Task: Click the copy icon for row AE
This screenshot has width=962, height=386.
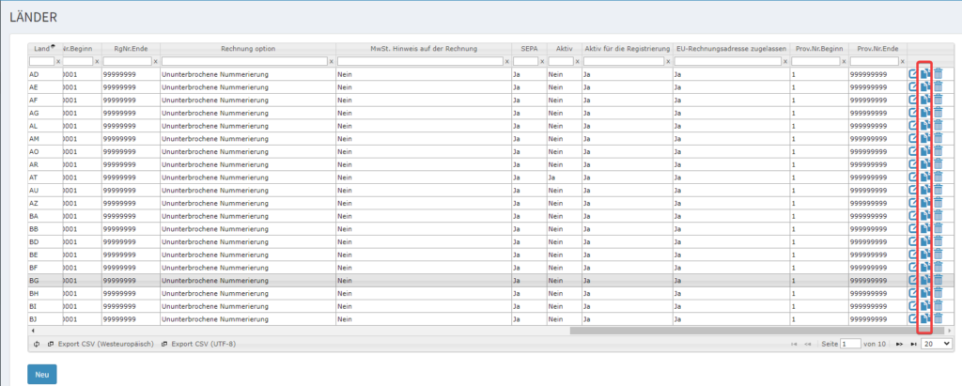Action: [x=925, y=87]
